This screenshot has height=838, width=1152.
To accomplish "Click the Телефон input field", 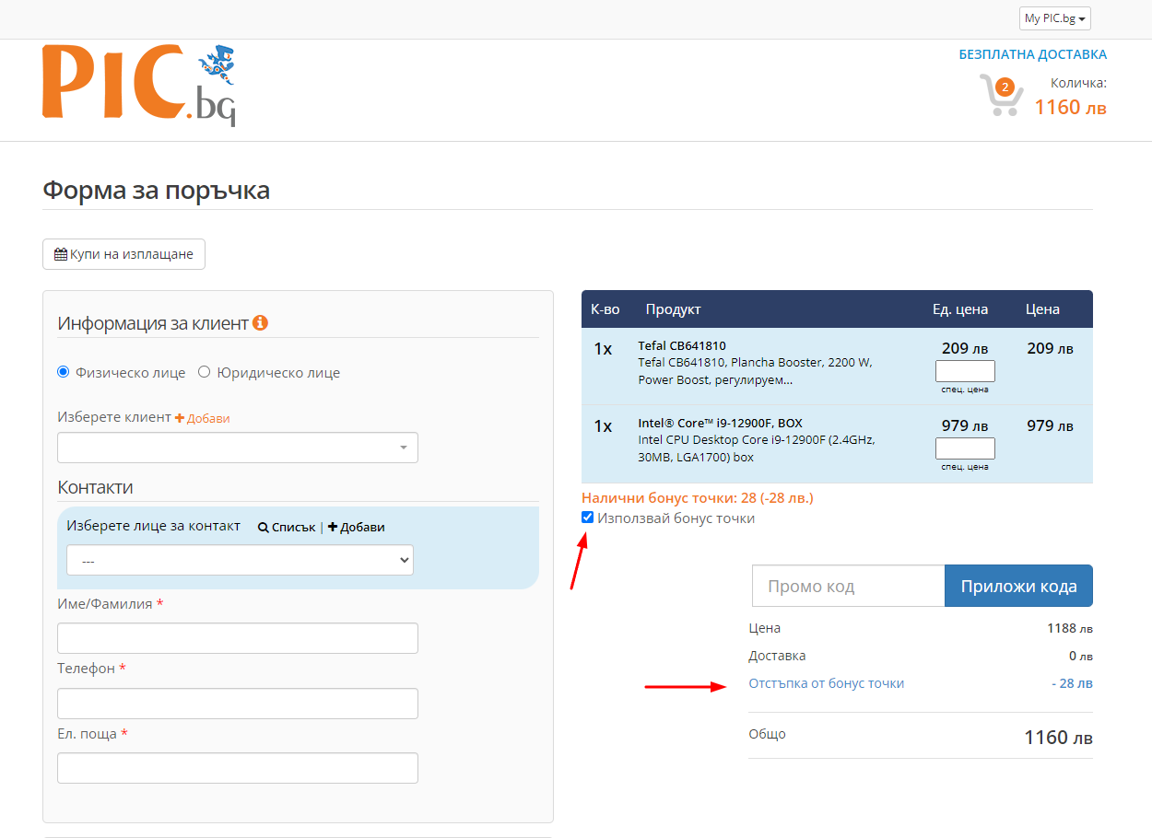I will coord(238,704).
